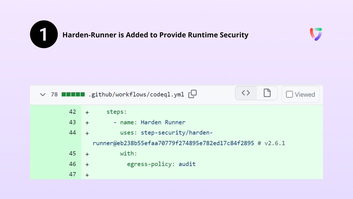353x199 pixels.
Task: Click the green diffstat squares
Action: [74, 95]
